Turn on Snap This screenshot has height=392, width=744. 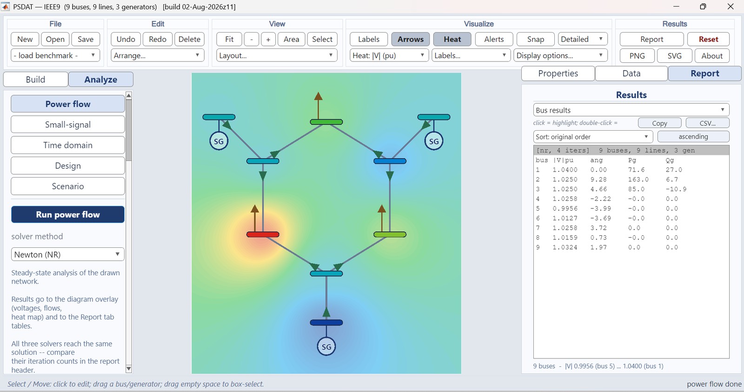[536, 39]
